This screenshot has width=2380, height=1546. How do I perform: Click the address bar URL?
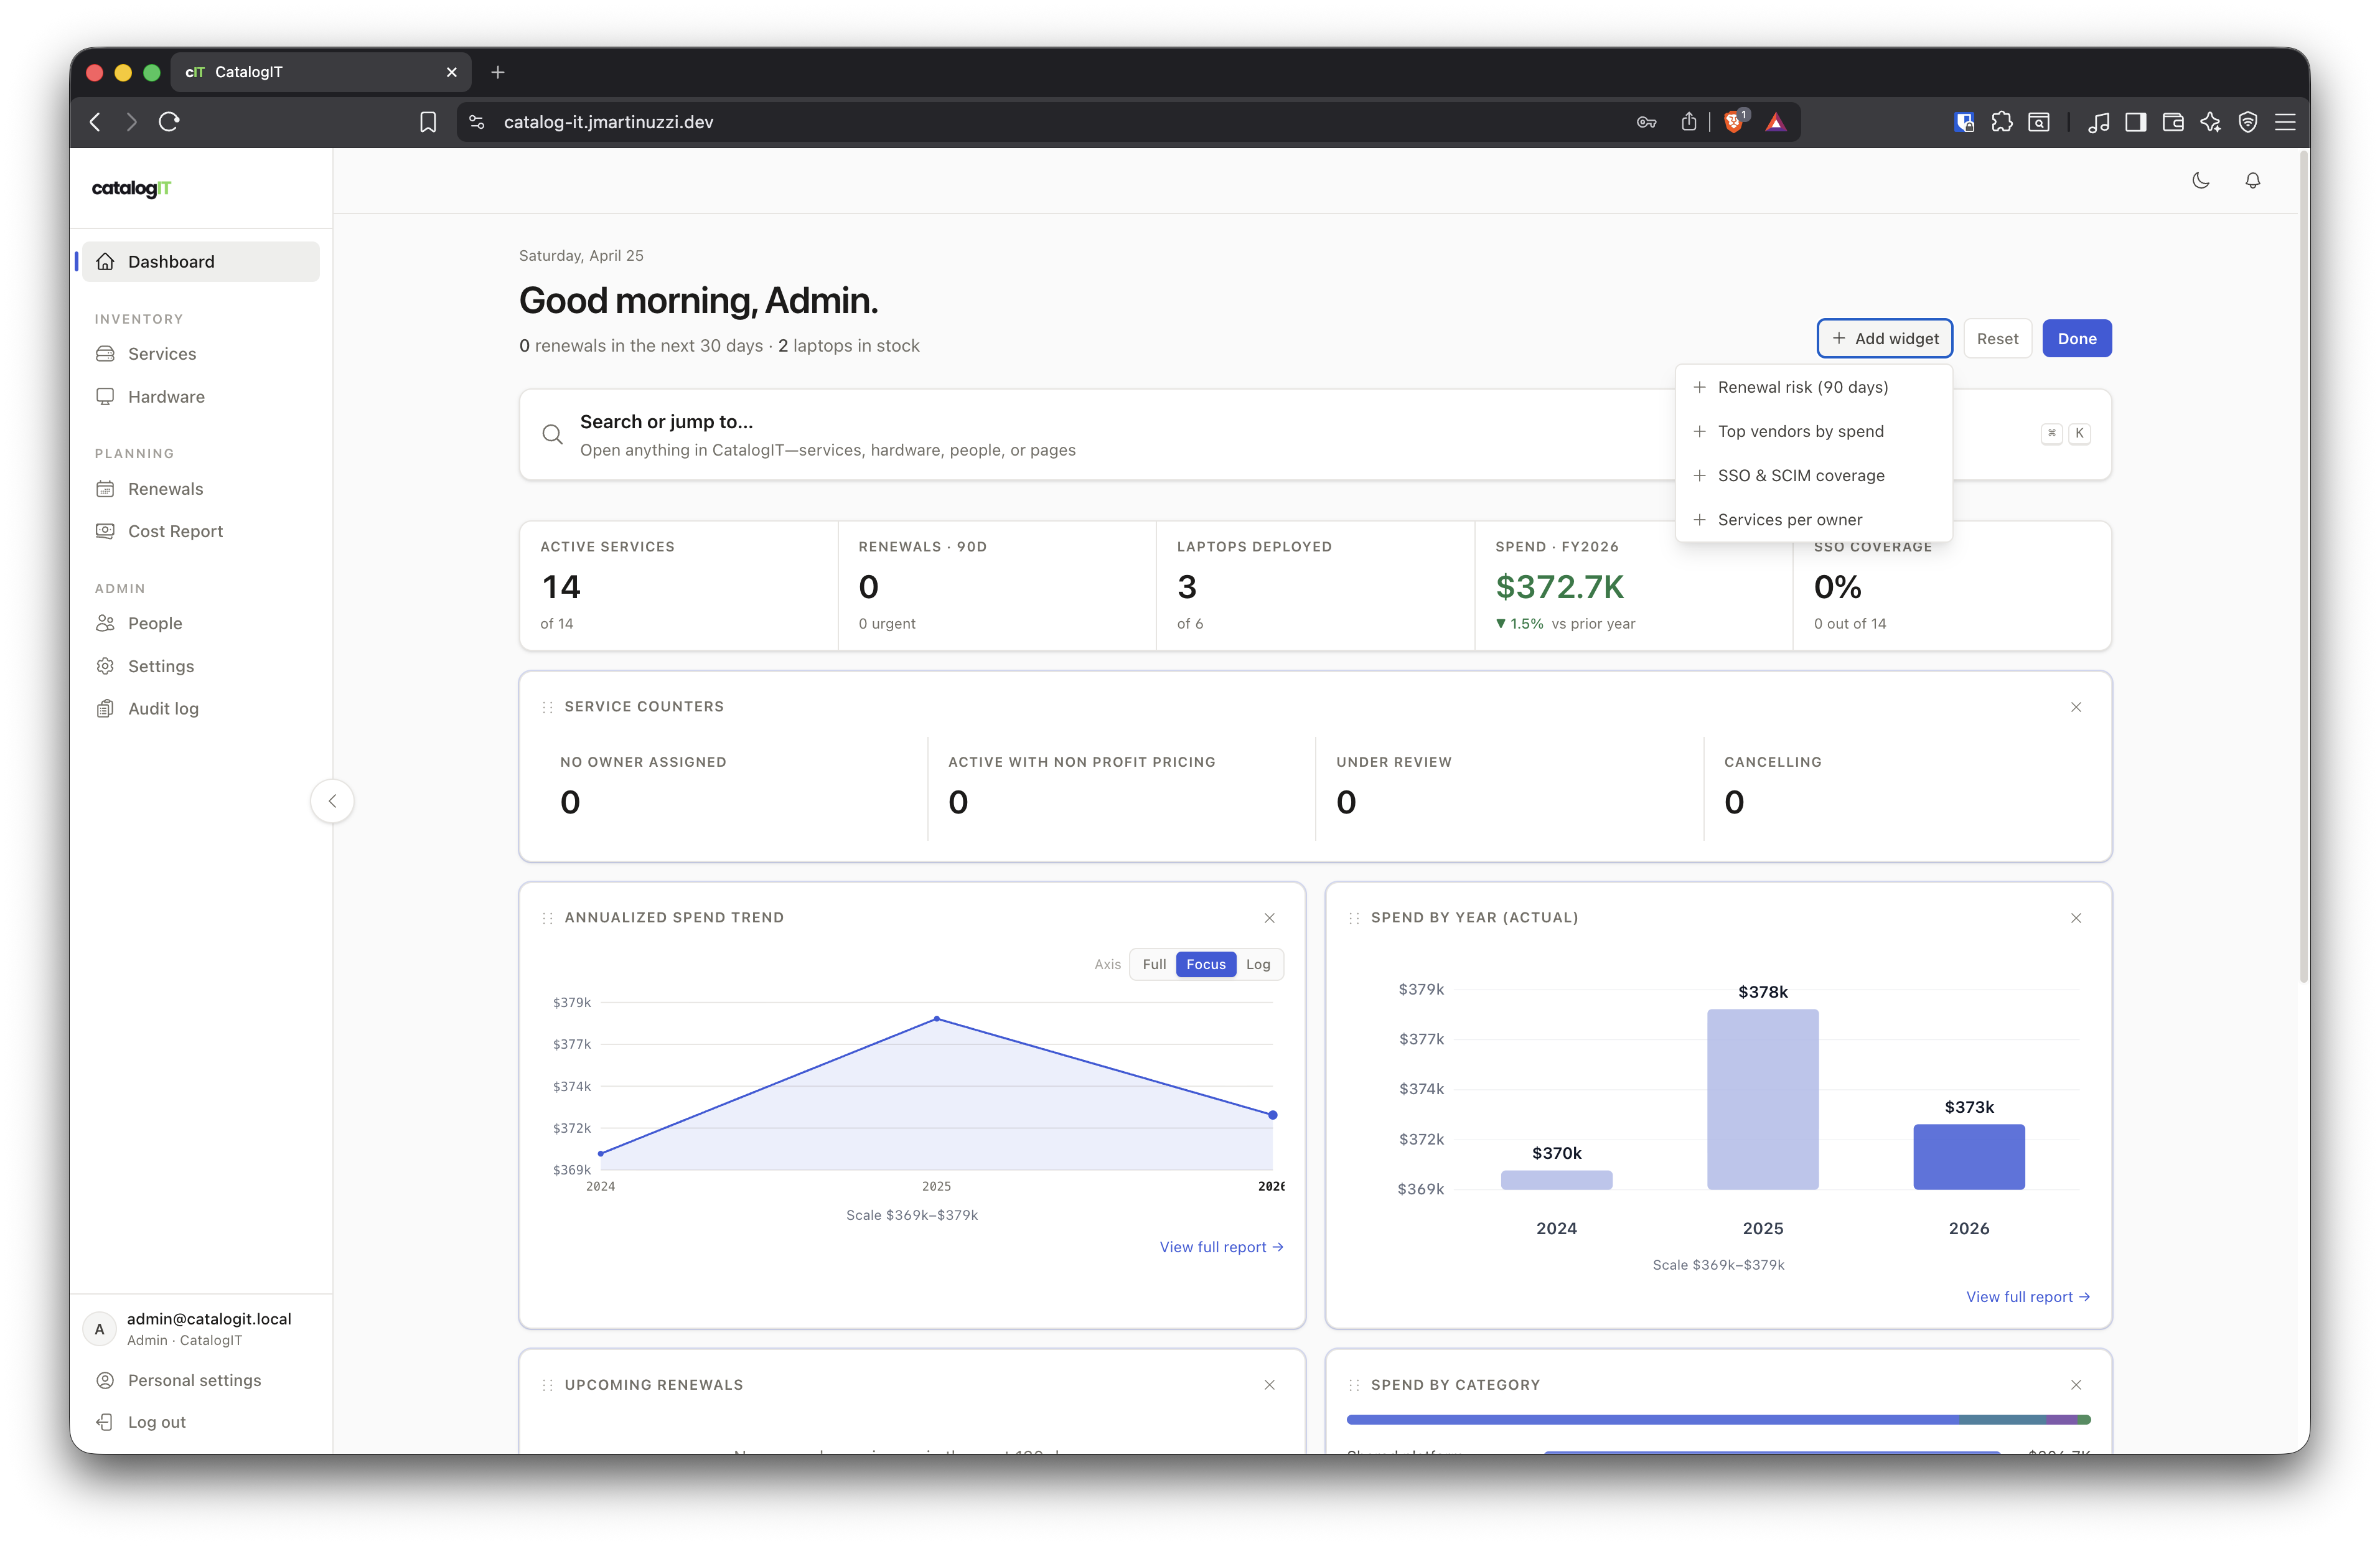(608, 122)
